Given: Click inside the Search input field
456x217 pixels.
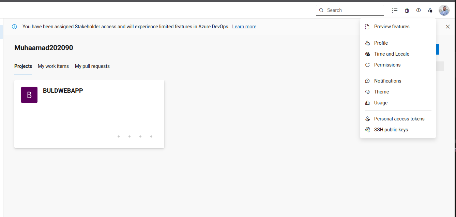Looking at the screenshot, I should point(353,10).
